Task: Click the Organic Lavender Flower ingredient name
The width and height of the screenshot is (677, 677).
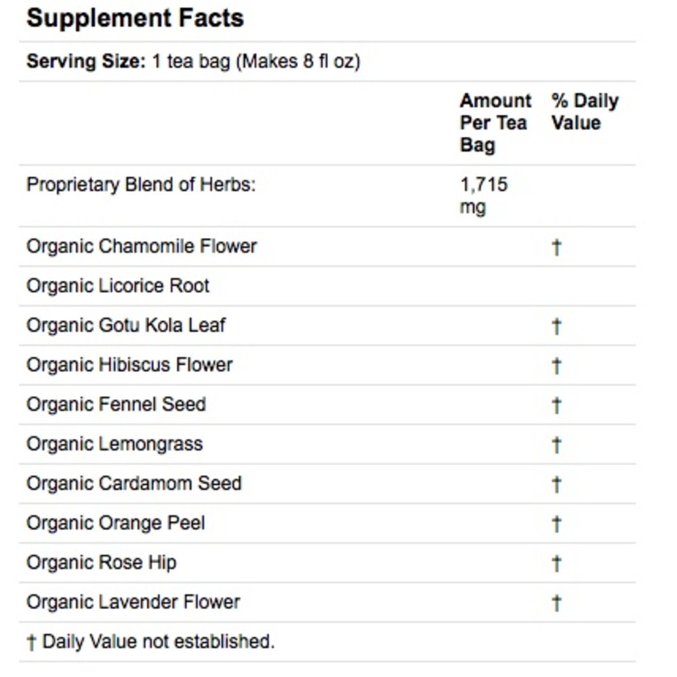Action: tap(134, 602)
